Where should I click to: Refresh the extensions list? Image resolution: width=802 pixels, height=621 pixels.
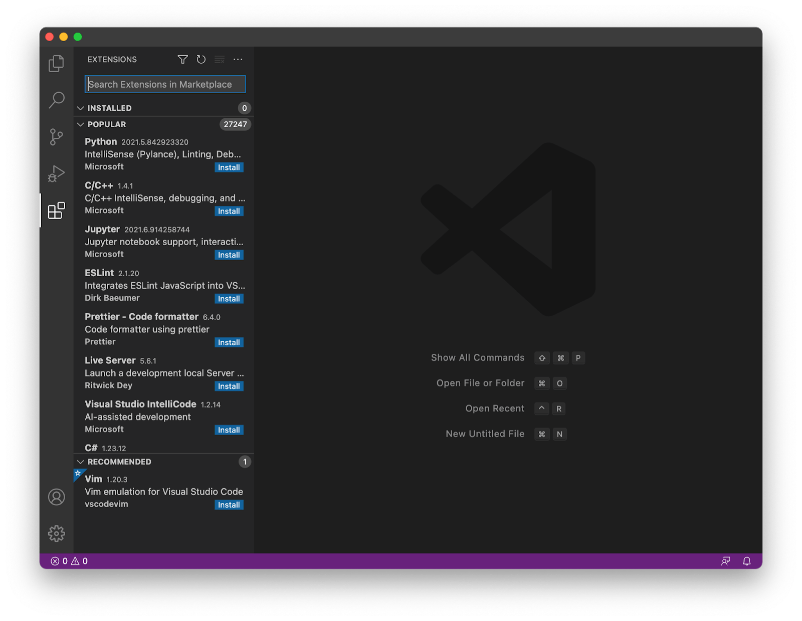coord(201,60)
